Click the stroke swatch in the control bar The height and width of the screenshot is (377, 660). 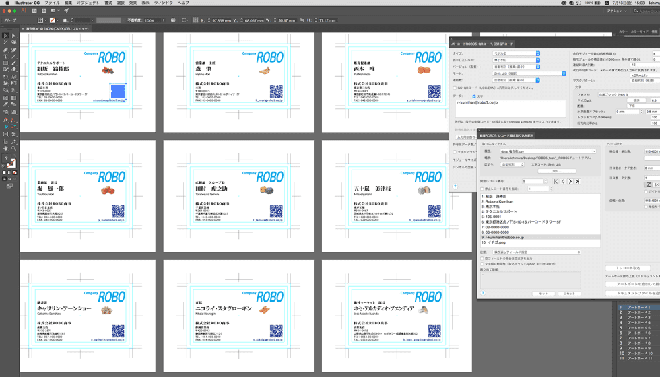[x=53, y=20]
